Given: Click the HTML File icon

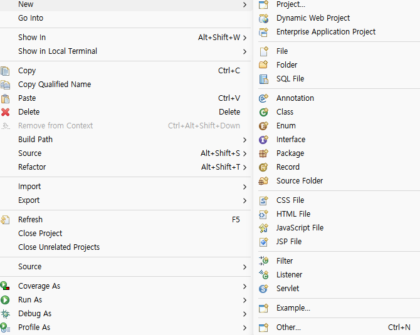Looking at the screenshot, I should point(263,214).
